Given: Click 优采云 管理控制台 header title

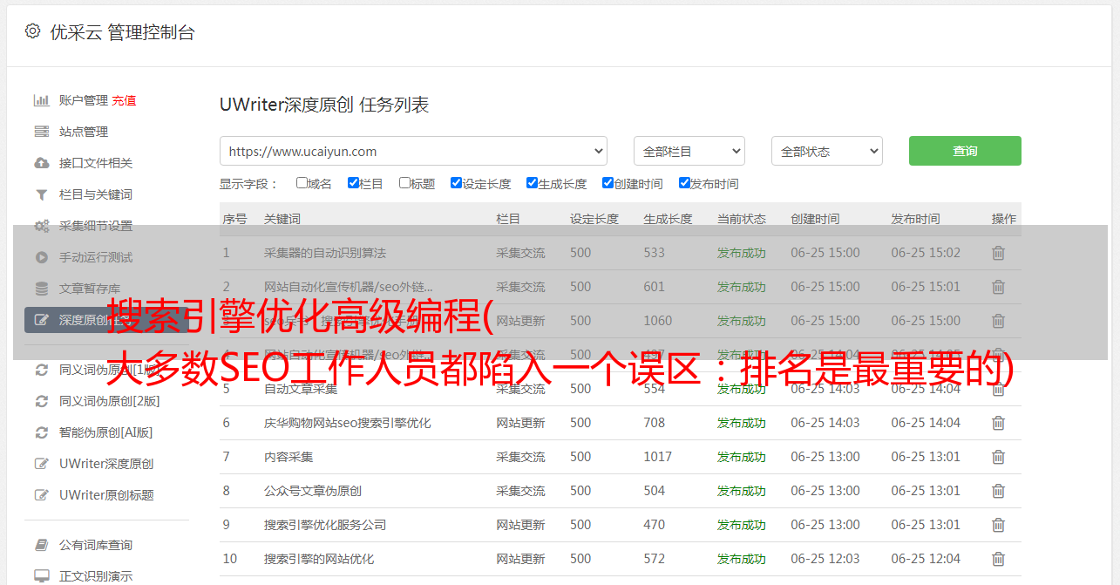Looking at the screenshot, I should (122, 32).
